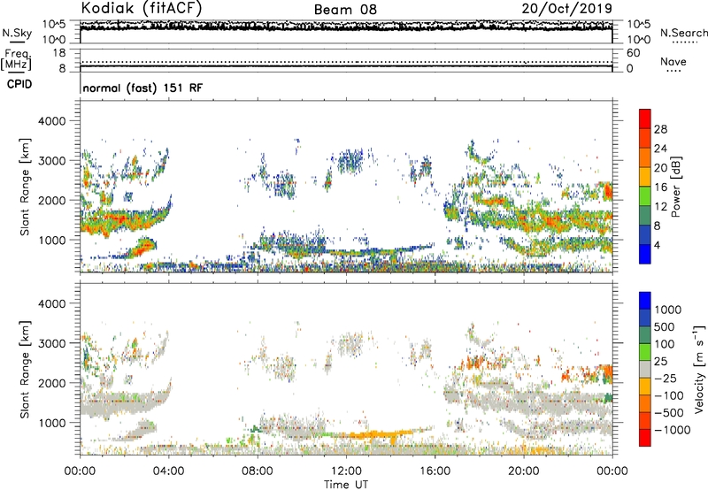Click the blue swatch of the power colorbar
The width and height of the screenshot is (708, 490).
tap(645, 254)
